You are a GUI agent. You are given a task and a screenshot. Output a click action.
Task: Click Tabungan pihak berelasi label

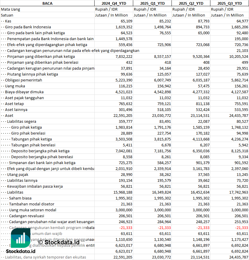(x=33, y=145)
